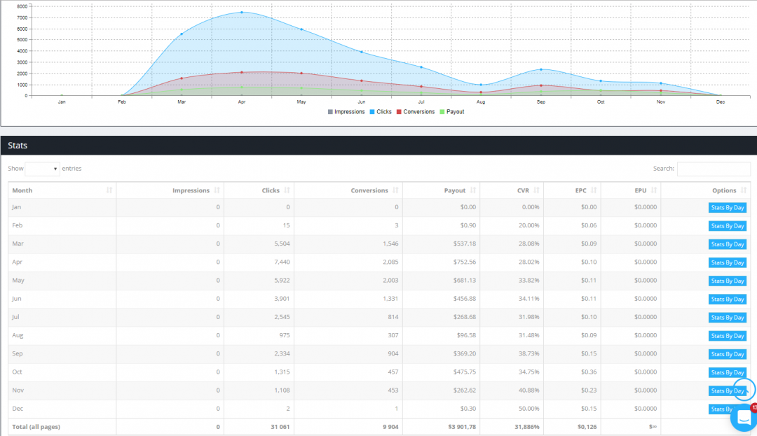
Task: Sort the table by Payout
Action: 473,190
